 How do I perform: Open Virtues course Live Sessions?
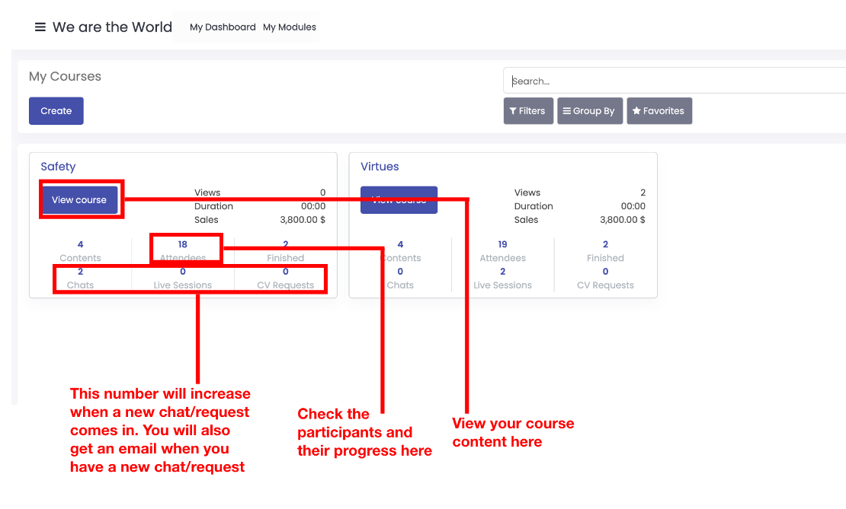[503, 278]
